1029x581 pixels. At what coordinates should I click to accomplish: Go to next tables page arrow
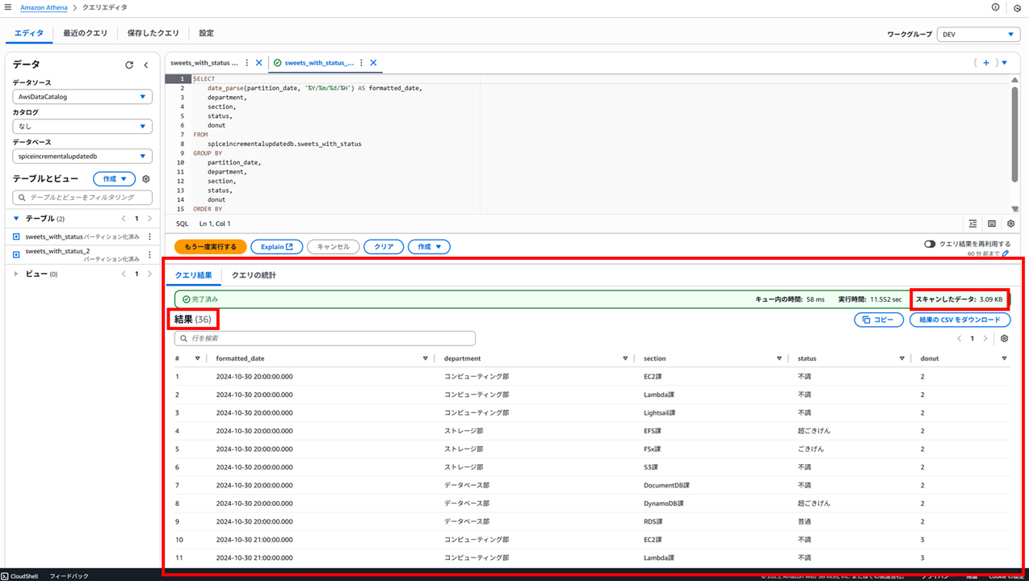click(x=149, y=219)
